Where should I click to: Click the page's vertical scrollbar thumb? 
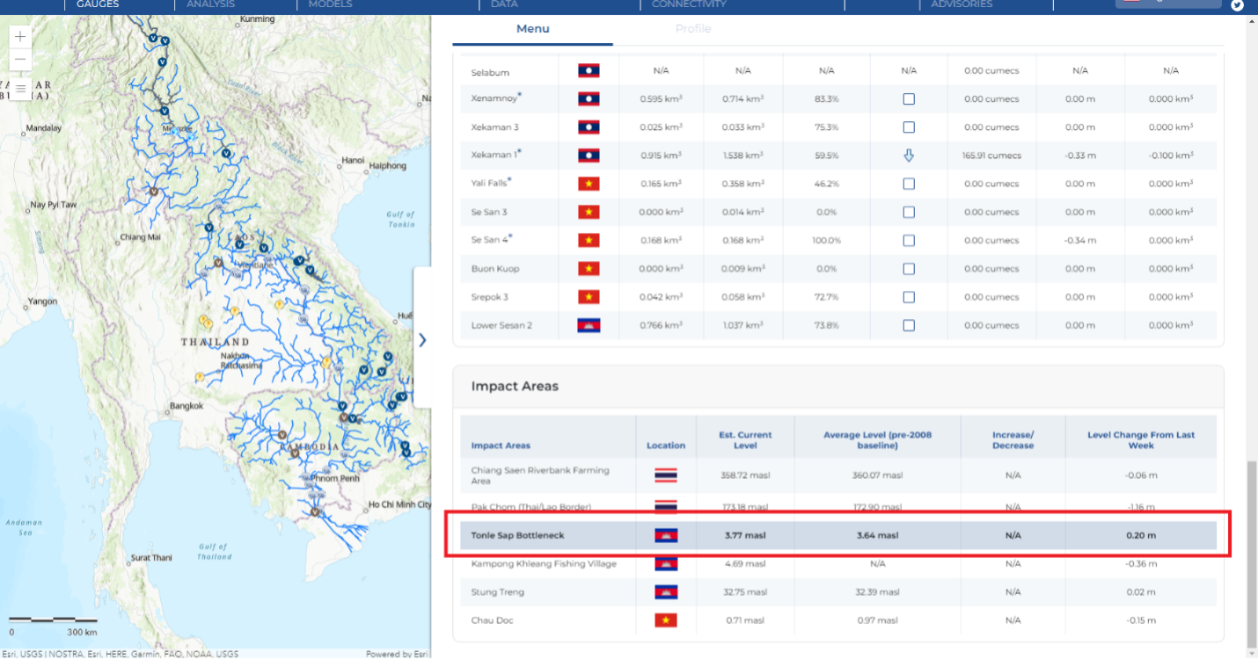click(1251, 554)
